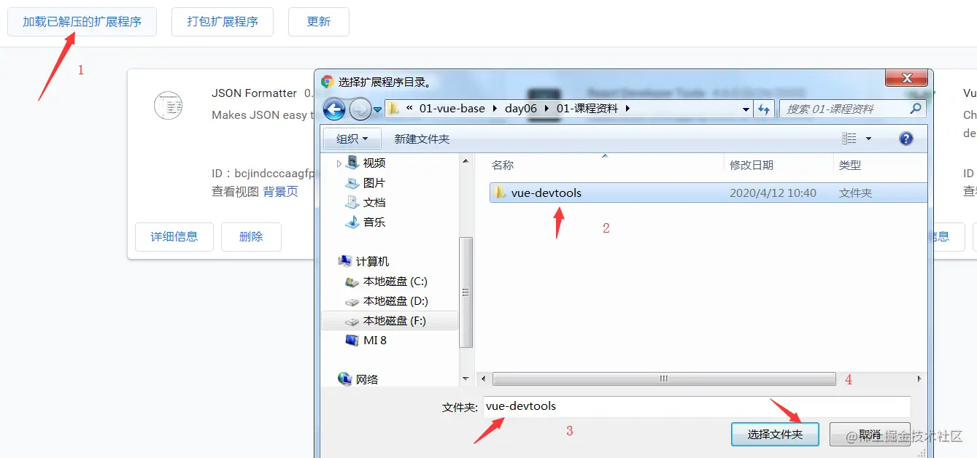Click the back navigation arrow in dialog
Viewport: 977px width, 458px height.
pyautogui.click(x=334, y=109)
